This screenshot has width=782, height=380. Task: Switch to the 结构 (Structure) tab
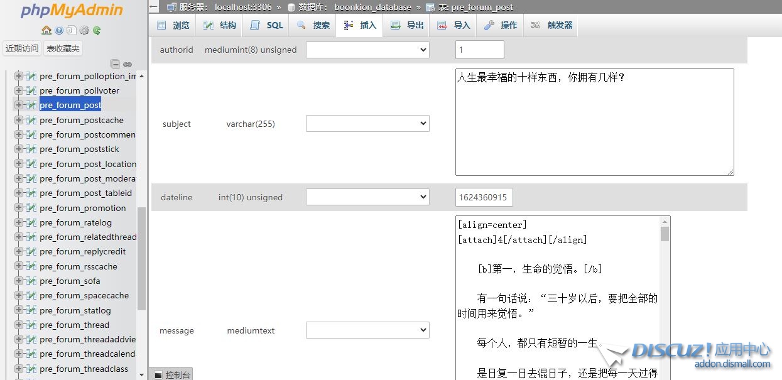point(220,25)
